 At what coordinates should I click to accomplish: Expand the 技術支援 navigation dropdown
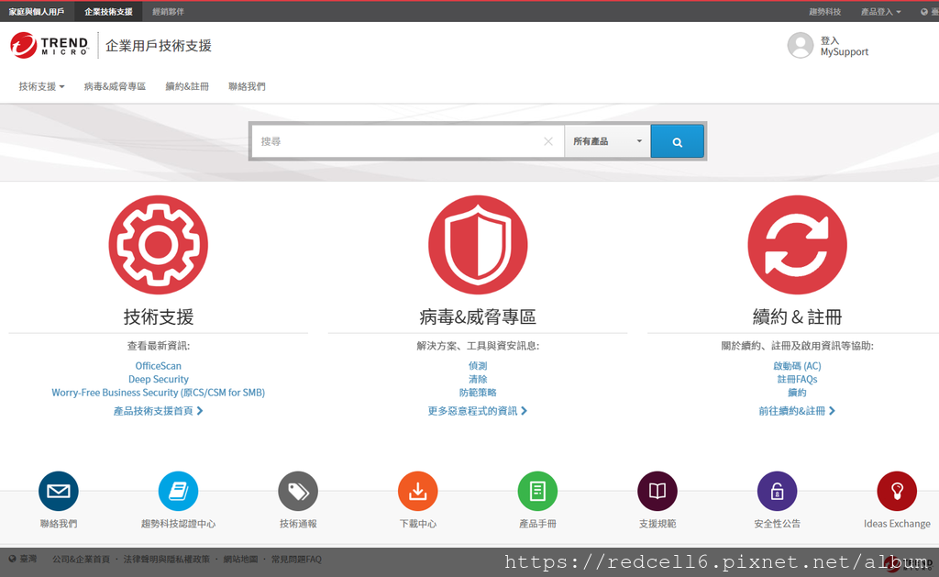tap(41, 86)
